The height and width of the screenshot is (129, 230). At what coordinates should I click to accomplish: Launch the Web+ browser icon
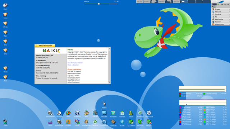[x=68, y=113]
